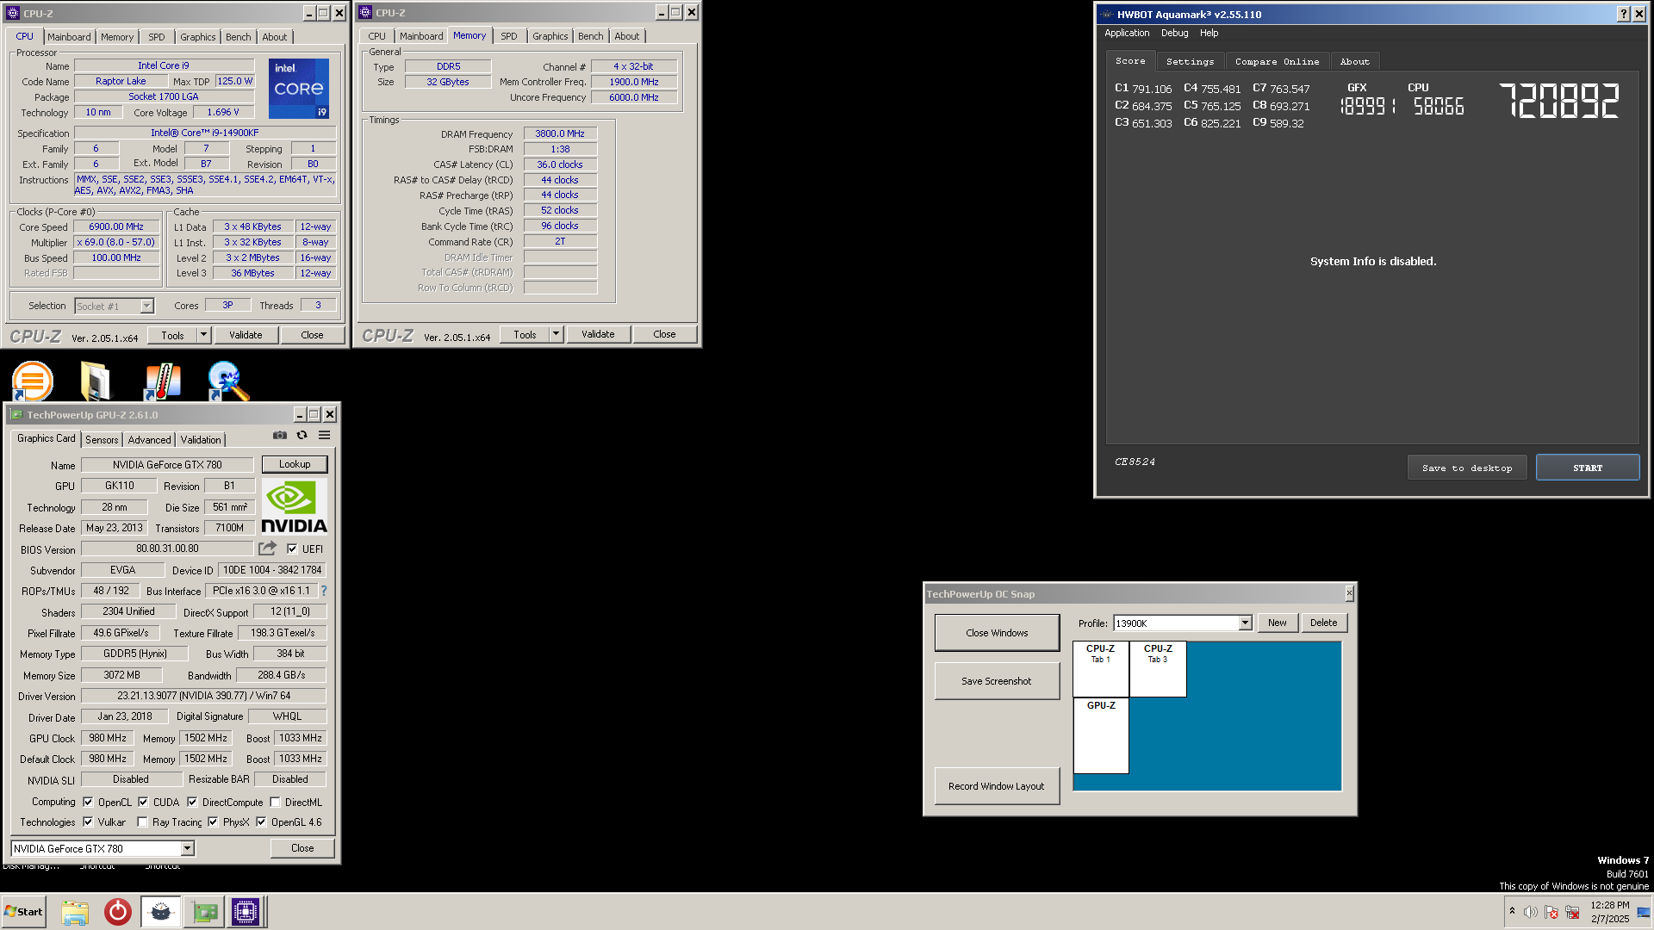Open the OC Snap Profile dropdown
Image resolution: width=1654 pixels, height=930 pixels.
pos(1245,623)
